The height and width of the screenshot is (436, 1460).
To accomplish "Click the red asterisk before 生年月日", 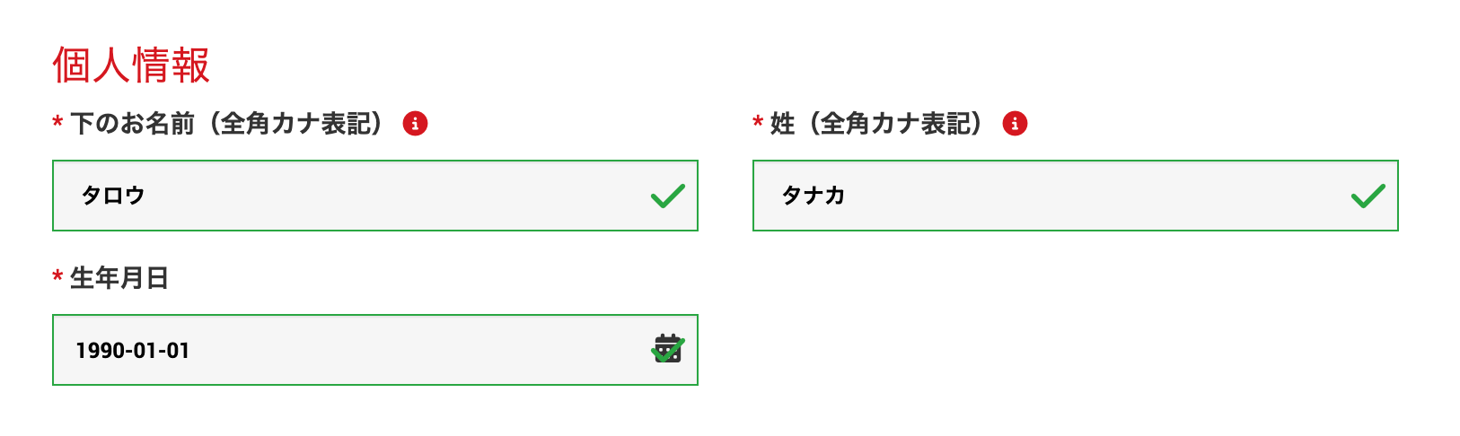I will click(x=57, y=278).
